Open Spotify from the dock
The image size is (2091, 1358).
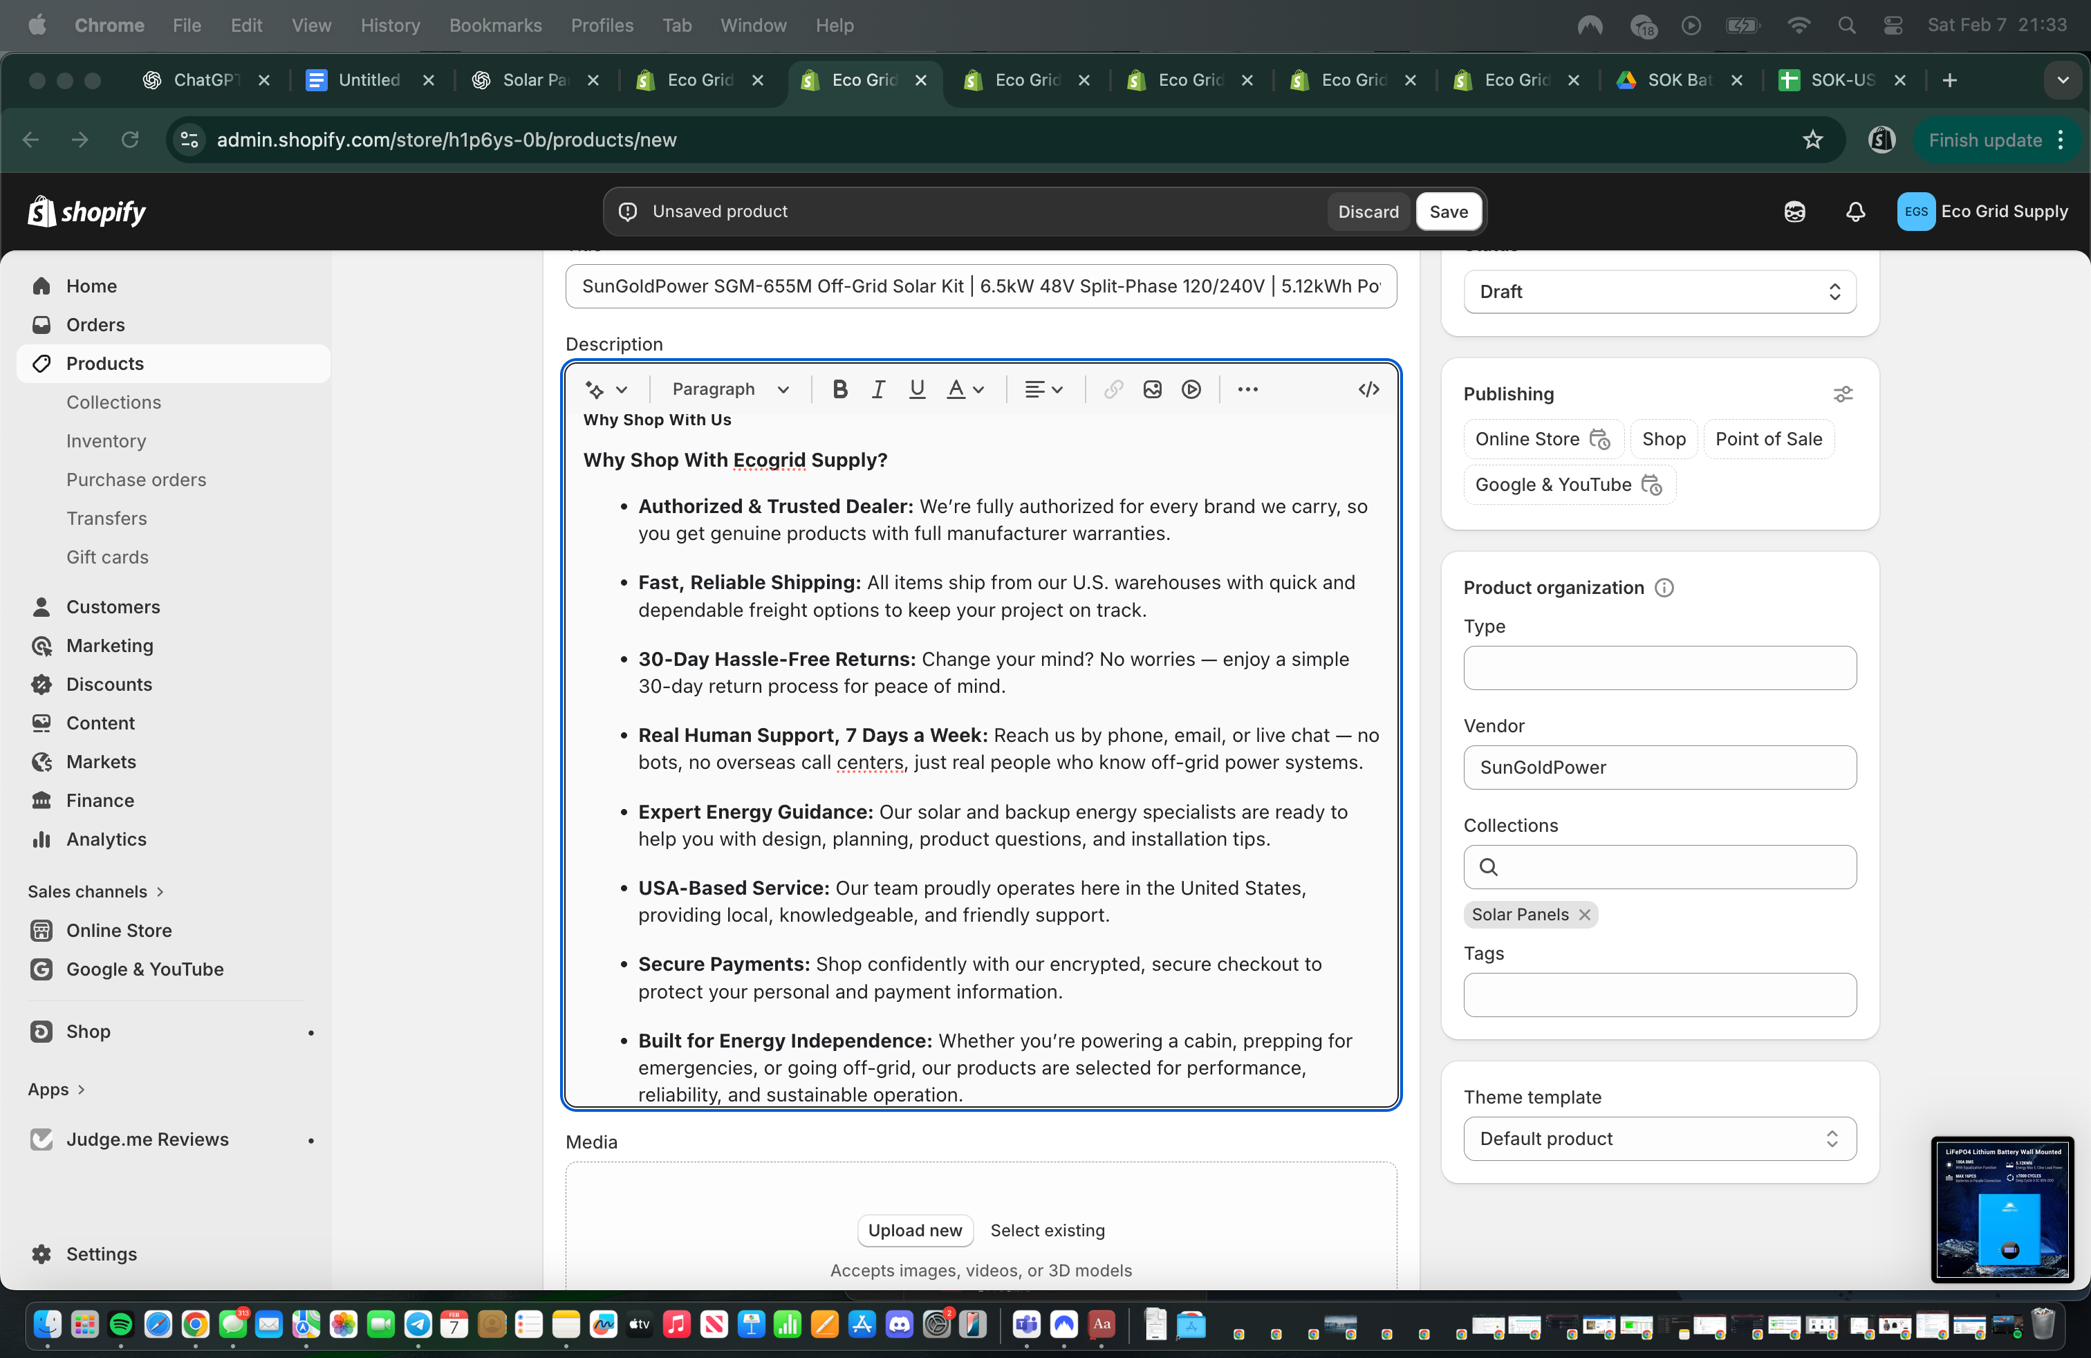pos(121,1323)
